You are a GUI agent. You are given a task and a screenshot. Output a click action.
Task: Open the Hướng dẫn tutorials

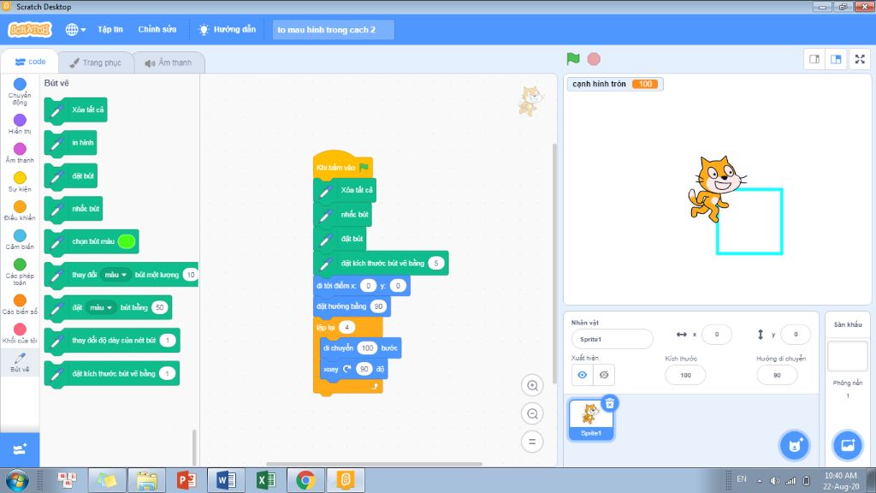(227, 29)
